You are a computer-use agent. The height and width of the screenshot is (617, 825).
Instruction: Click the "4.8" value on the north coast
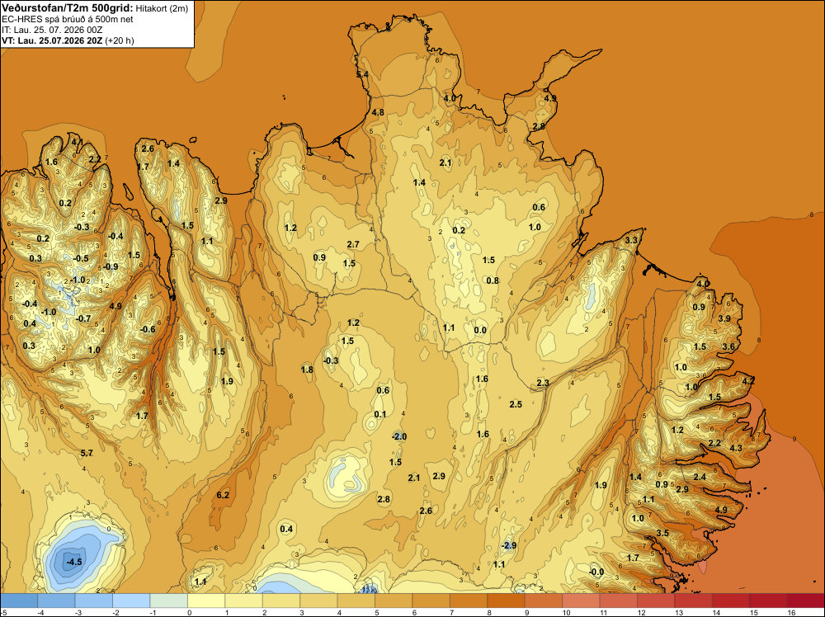click(378, 112)
